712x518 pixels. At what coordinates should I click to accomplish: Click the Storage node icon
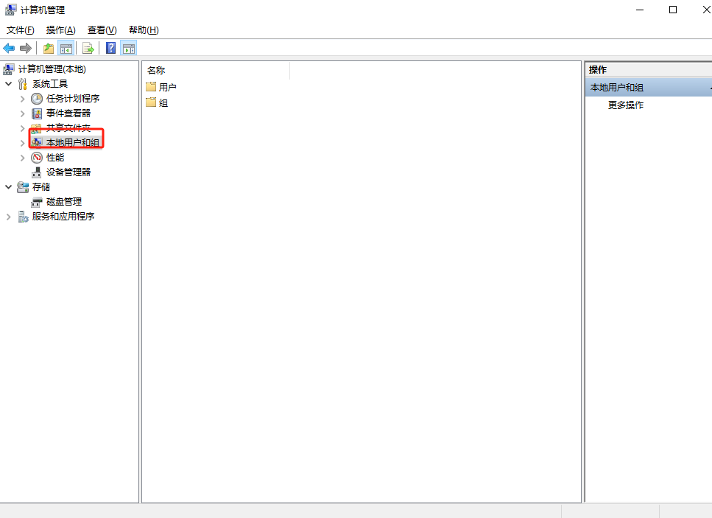click(23, 186)
